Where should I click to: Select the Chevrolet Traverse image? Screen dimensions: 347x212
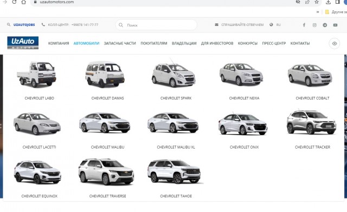[x=106, y=171]
